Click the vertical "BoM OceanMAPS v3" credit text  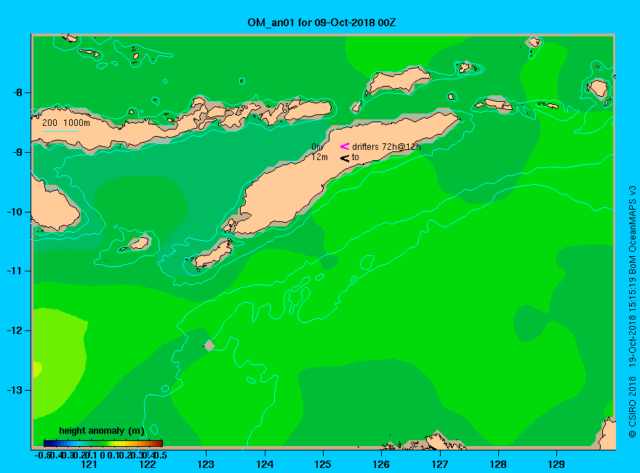click(x=632, y=229)
